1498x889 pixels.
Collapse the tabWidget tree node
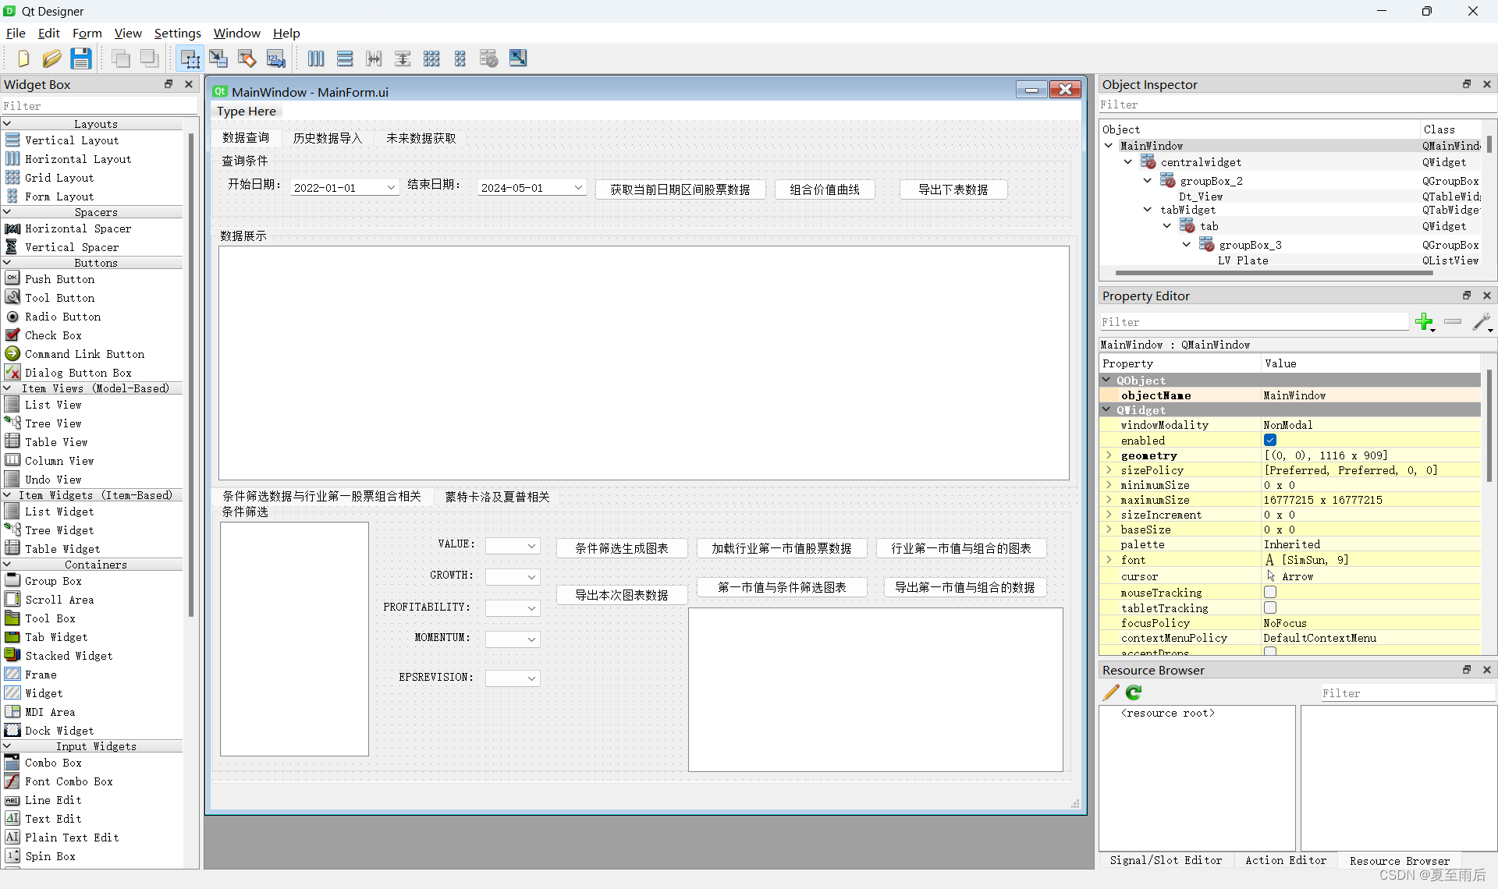(1148, 210)
